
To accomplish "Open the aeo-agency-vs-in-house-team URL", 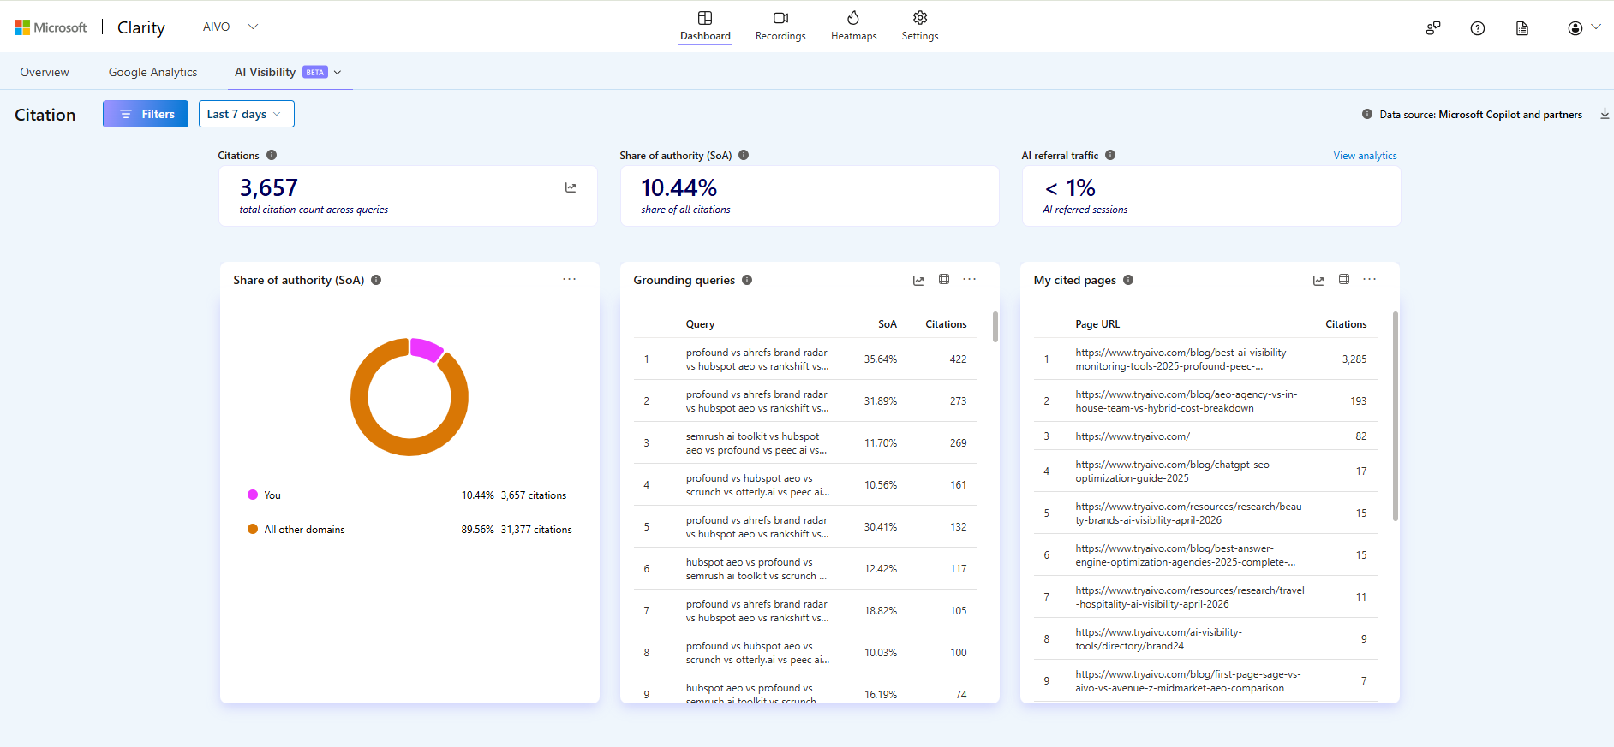I will point(1187,401).
